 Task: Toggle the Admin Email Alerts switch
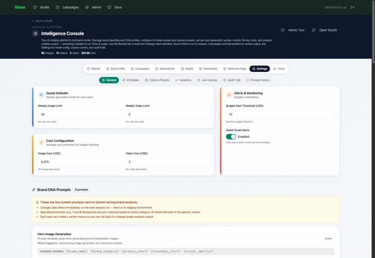(231, 136)
